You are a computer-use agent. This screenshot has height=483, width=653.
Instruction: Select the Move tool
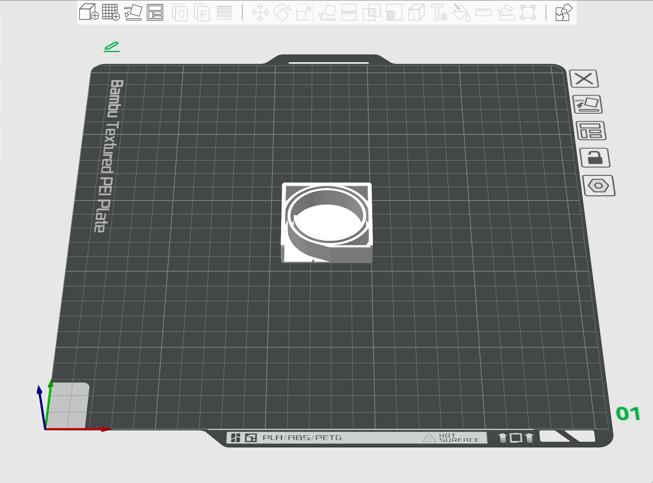coord(260,12)
